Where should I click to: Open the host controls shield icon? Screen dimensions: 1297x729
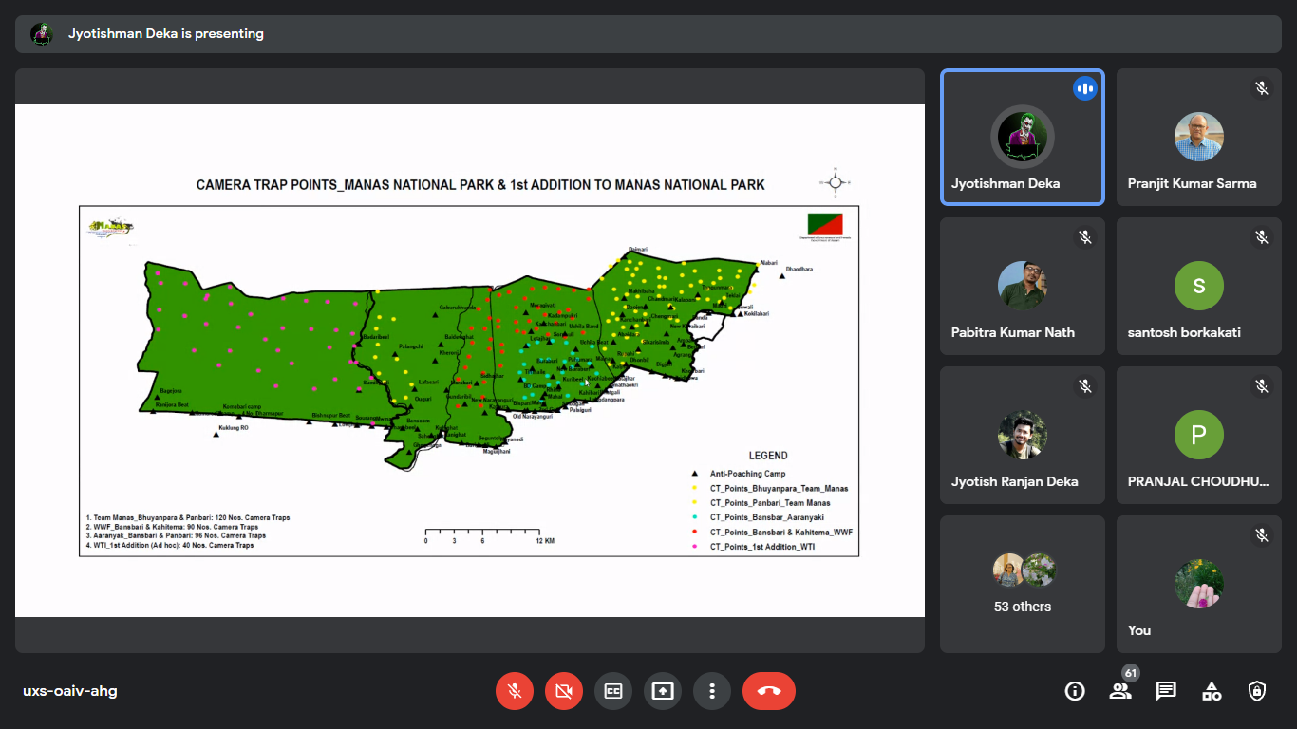(x=1257, y=691)
